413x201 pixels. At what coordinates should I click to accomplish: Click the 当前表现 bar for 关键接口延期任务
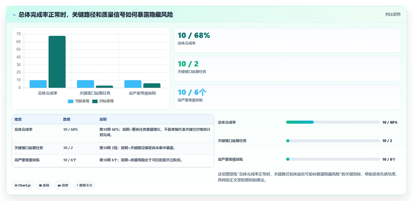[86, 84]
